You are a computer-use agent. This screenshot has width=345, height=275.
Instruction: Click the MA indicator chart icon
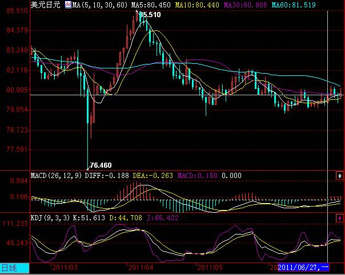(68, 5)
